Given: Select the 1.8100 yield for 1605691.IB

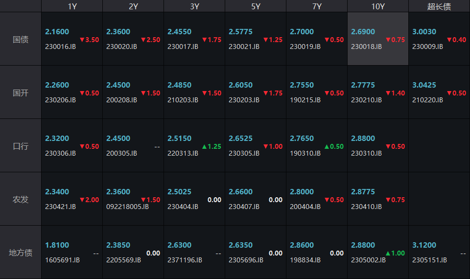Looking at the screenshot, I should 57,245.
